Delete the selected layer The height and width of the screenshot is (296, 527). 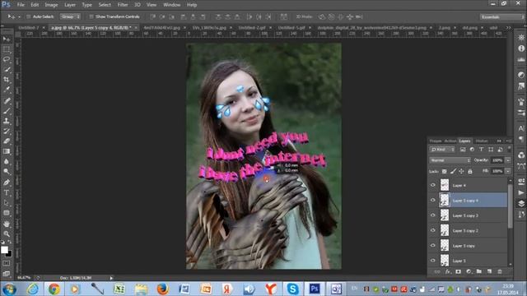[500, 271]
